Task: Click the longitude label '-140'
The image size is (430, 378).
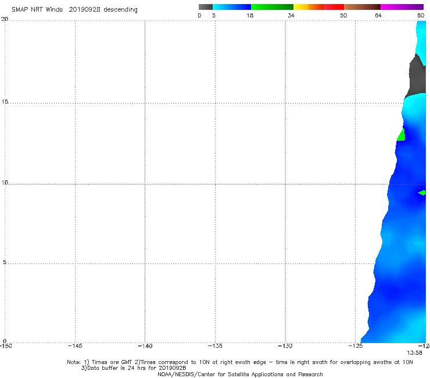Action: 145,346
